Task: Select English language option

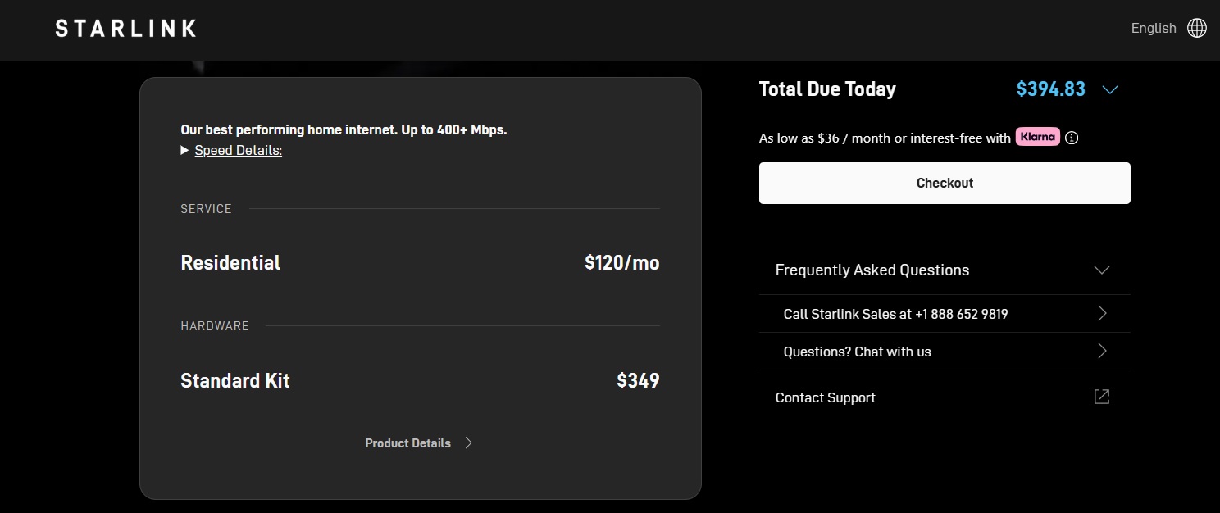Action: pos(1153,29)
